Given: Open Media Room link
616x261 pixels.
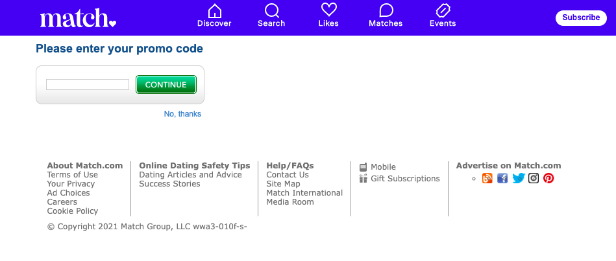Looking at the screenshot, I should (290, 202).
